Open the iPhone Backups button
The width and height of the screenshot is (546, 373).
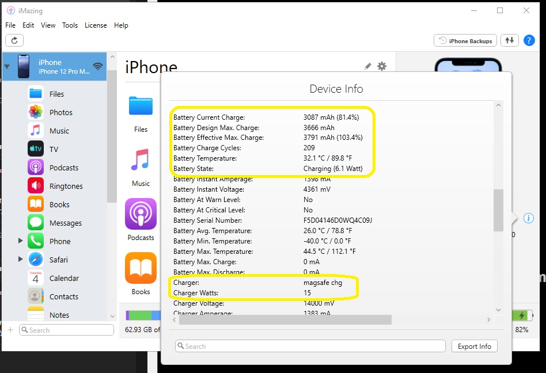point(465,41)
